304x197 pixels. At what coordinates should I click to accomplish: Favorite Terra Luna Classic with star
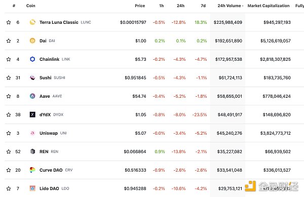click(x=9, y=22)
